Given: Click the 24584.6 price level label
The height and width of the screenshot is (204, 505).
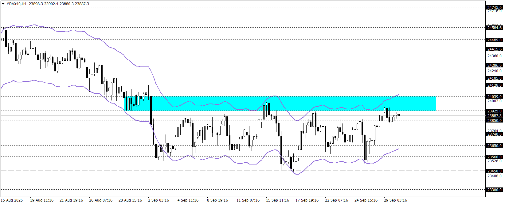Looking at the screenshot, I should point(495,28).
